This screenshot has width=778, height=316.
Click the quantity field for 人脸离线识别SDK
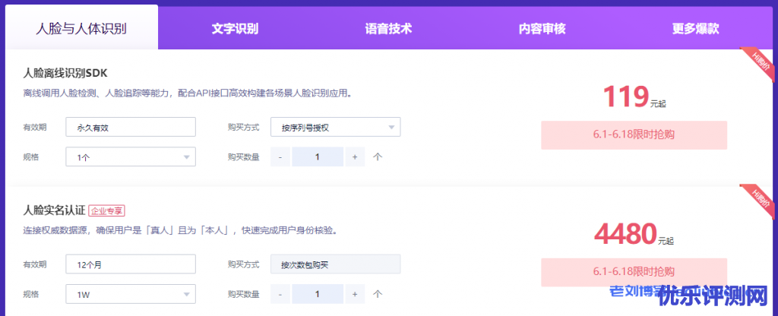pyautogui.click(x=318, y=157)
